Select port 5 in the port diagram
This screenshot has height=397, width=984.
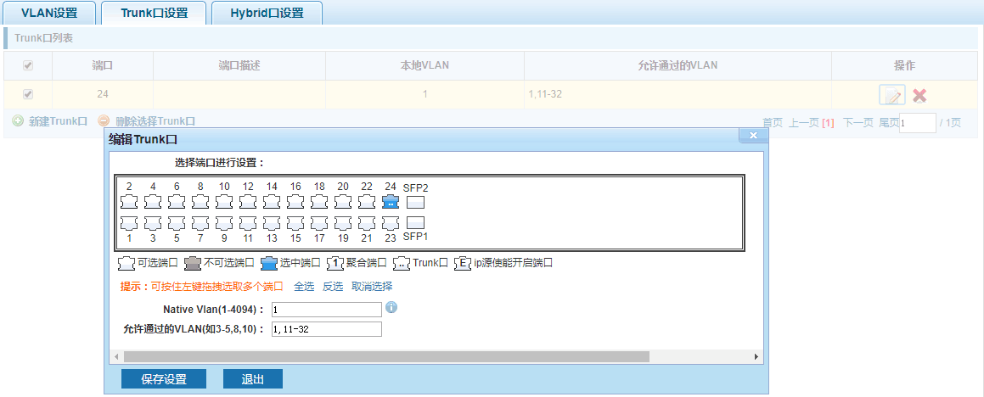point(177,223)
